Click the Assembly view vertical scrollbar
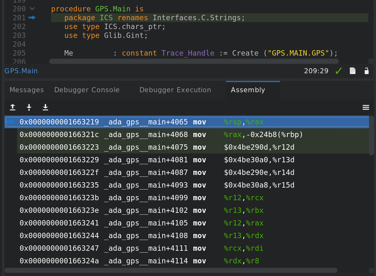The width and height of the screenshot is (376, 276). [372, 135]
